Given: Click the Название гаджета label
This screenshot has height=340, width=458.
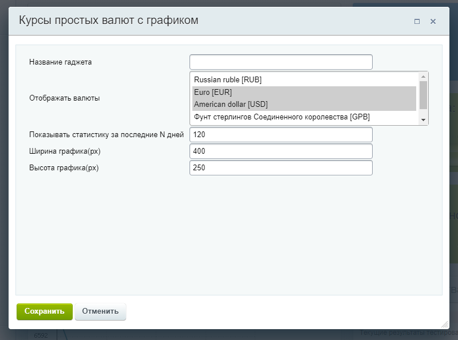Looking at the screenshot, I should (x=61, y=62).
